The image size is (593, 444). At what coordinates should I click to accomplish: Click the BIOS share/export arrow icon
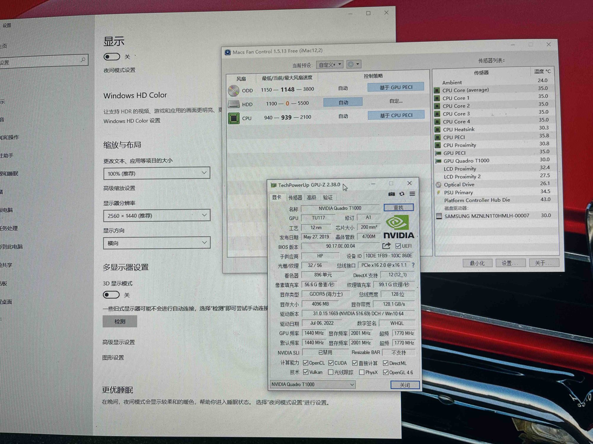click(x=386, y=246)
